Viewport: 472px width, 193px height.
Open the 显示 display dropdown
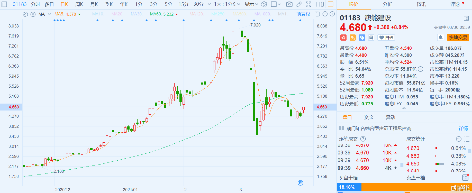click(x=251, y=4)
